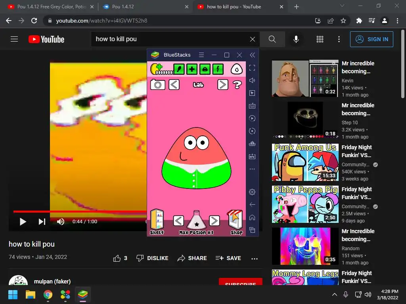Play the YouTube video
Viewport: 406px width, 304px height.
[x=23, y=222]
